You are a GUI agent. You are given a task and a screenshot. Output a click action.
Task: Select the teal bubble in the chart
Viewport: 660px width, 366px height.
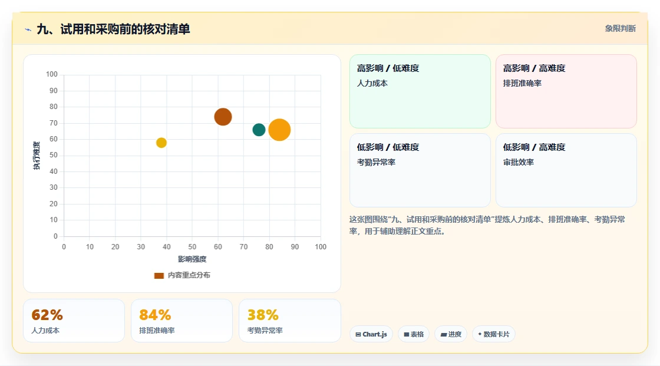[259, 130]
